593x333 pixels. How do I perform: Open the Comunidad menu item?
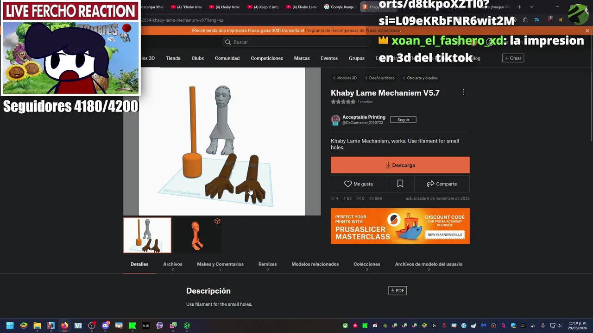click(227, 58)
